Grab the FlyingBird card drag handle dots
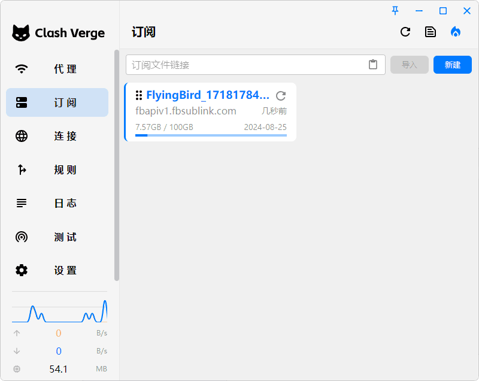479x381 pixels. click(139, 95)
